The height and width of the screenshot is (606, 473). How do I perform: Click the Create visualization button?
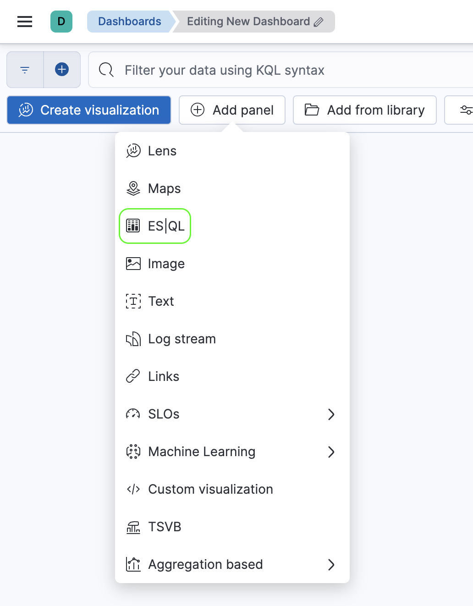88,110
